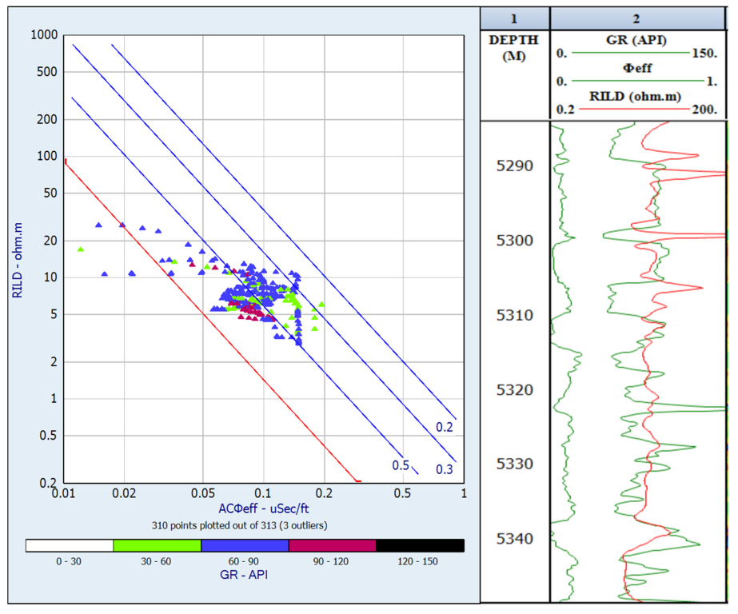Viewport: 738px width, 614px height.
Task: Click the blue 60 - 90 legend swatch
Action: click(244, 545)
